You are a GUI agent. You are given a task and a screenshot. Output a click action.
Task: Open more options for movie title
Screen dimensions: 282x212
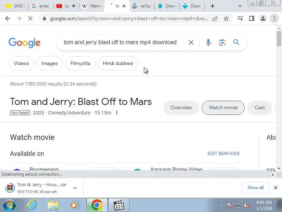point(117,112)
